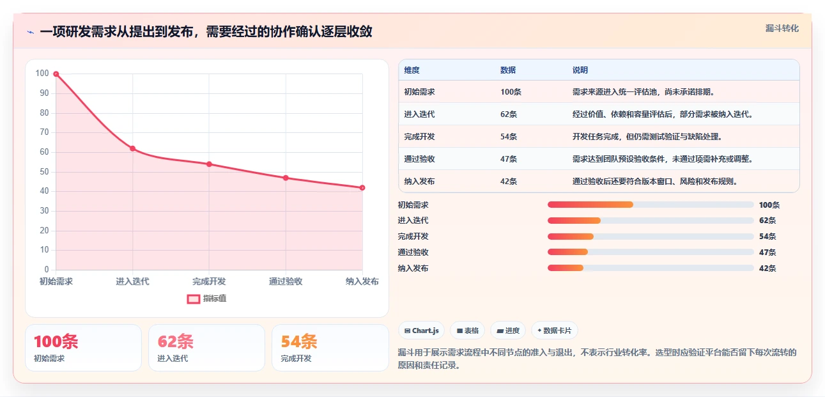Viewport: 825px width, 397px height.
Task: Click 47条 value beside progress bar
Action: (x=767, y=253)
